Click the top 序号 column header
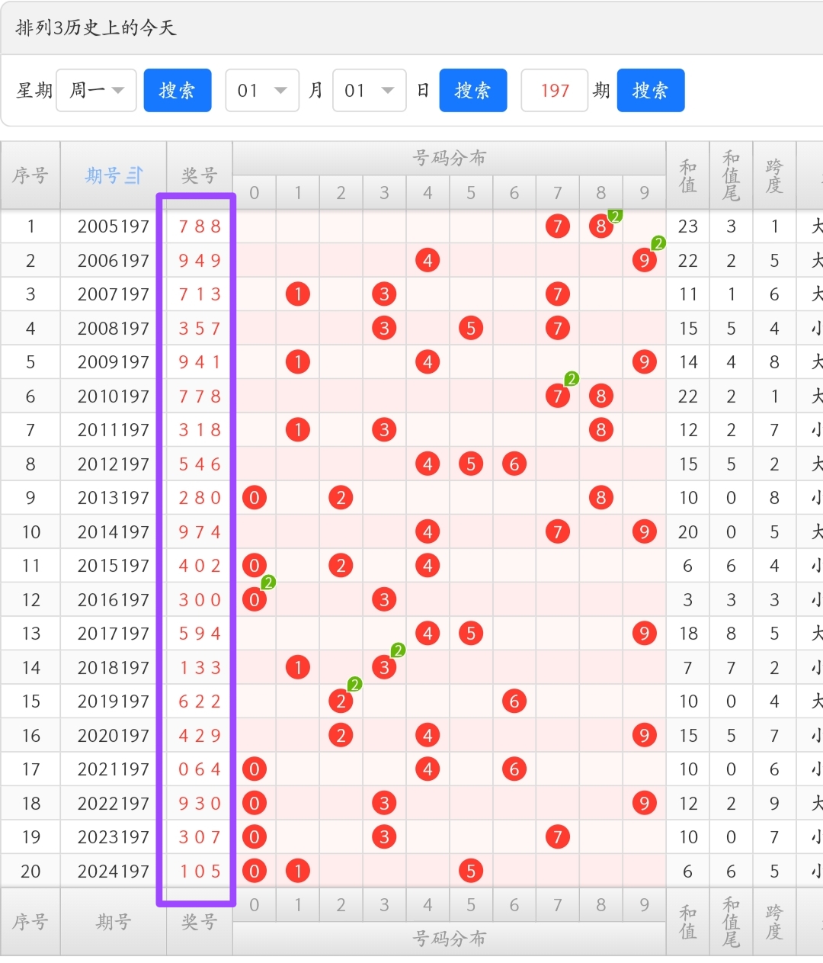Viewport: 823px width, 963px height. click(30, 175)
